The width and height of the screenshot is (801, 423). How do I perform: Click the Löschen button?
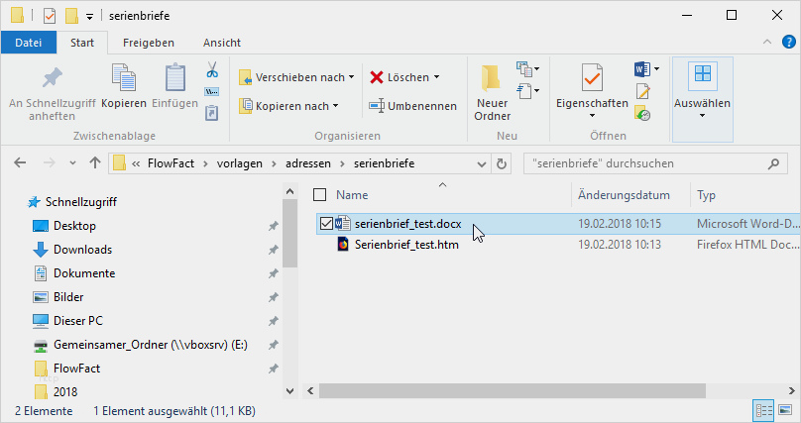(x=400, y=77)
